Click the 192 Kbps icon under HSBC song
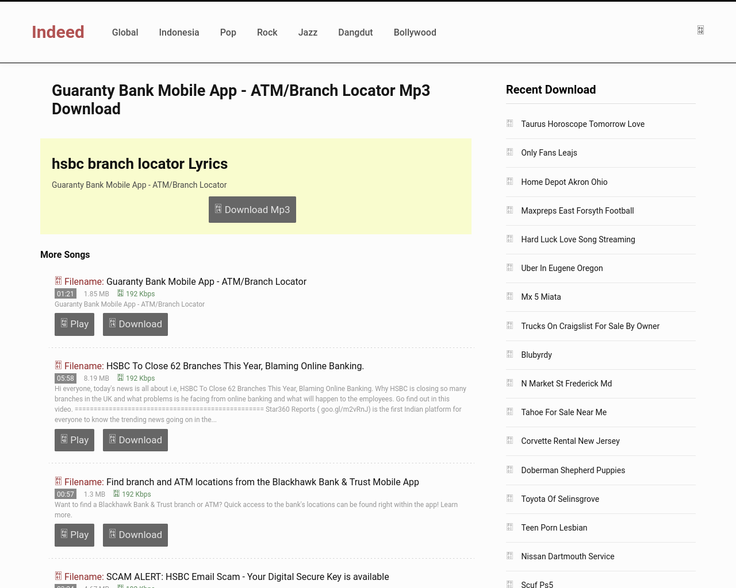The image size is (736, 588). [120, 378]
